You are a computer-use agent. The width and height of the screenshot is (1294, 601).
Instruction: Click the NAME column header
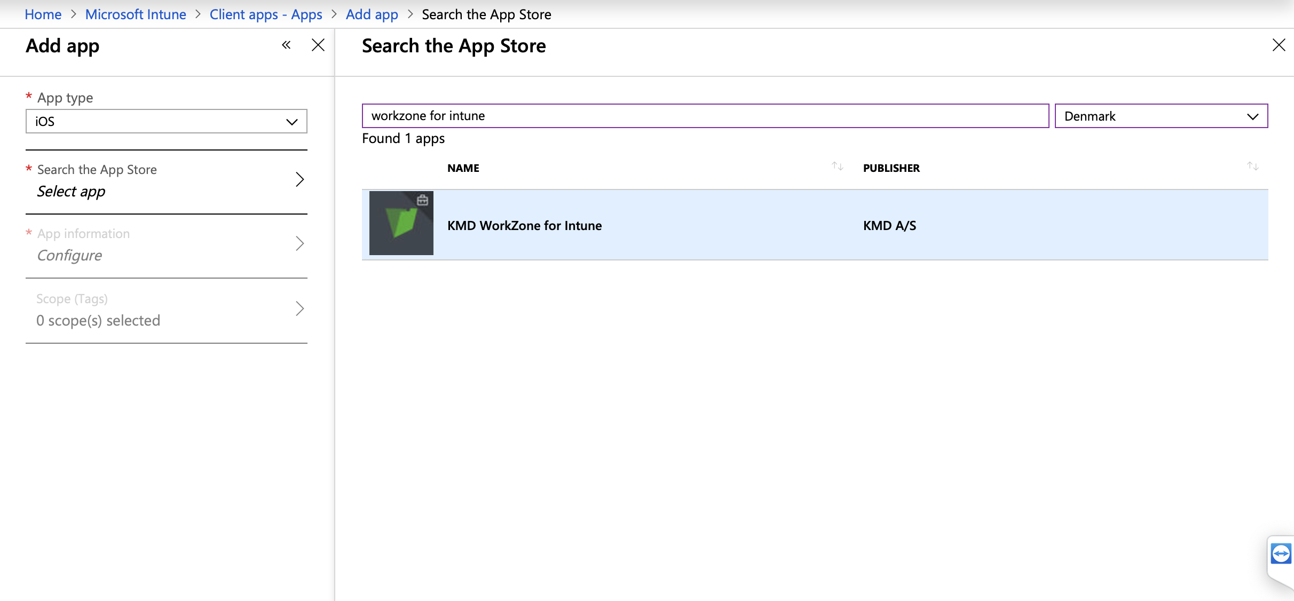[463, 168]
